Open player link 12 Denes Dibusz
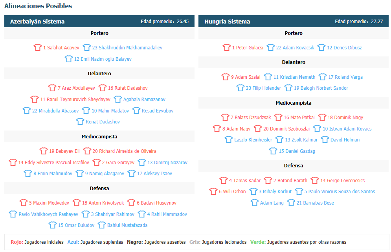The width and height of the screenshot is (391, 252). pyautogui.click(x=344, y=47)
